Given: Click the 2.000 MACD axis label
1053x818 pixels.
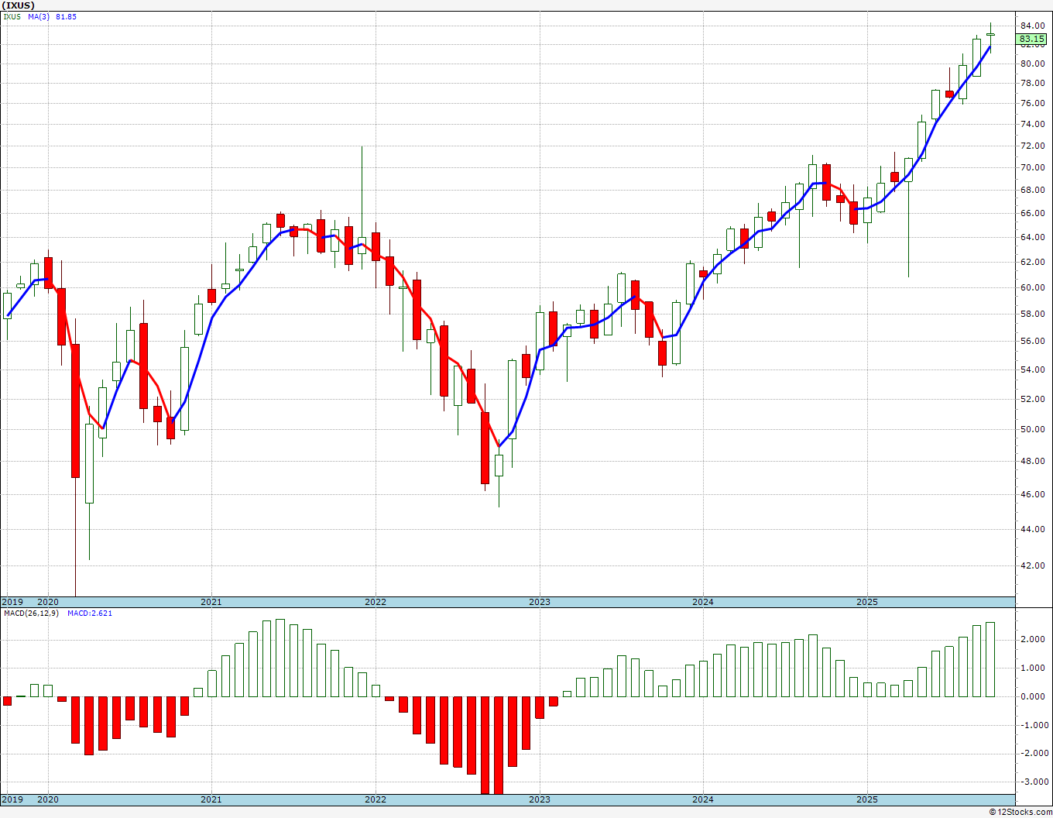Looking at the screenshot, I should pyautogui.click(x=1034, y=639).
